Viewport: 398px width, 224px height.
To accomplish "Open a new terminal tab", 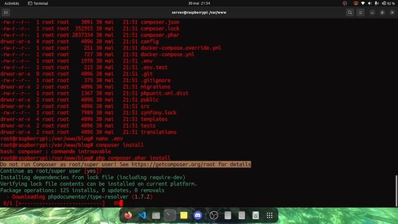I will point(6,12).
